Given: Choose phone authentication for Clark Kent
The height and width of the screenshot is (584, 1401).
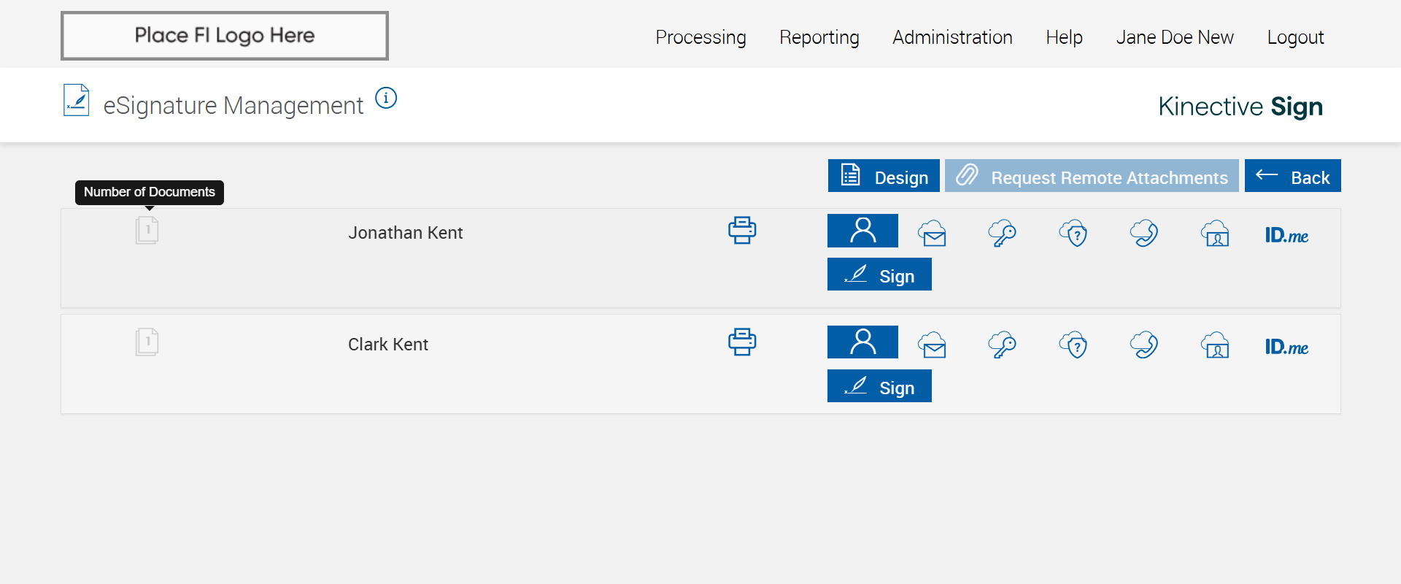Looking at the screenshot, I should click(x=1144, y=345).
